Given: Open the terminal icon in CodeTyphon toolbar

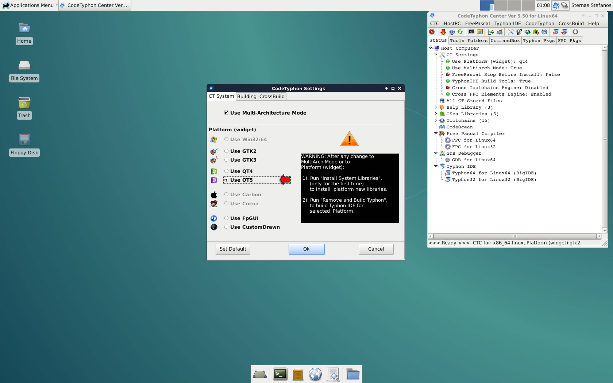Looking at the screenshot, I should click(471, 32).
